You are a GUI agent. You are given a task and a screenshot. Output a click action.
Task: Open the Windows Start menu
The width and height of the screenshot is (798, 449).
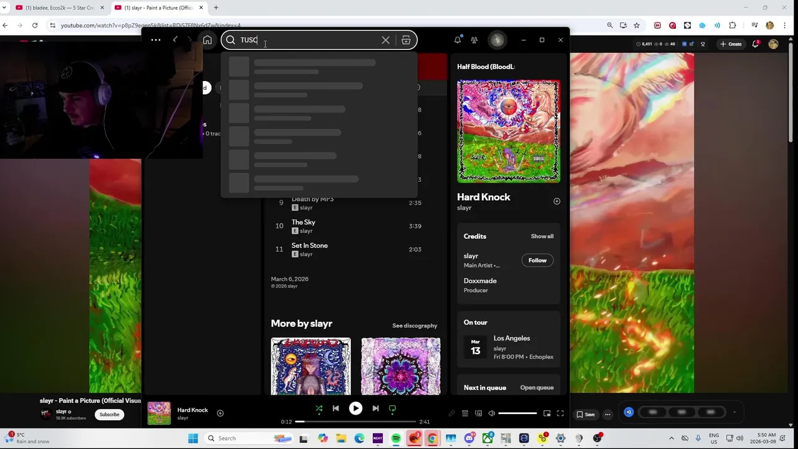(193, 438)
